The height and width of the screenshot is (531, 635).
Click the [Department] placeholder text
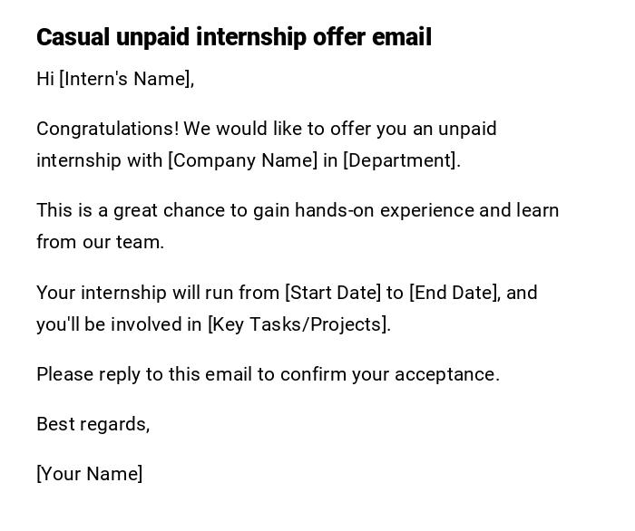click(x=401, y=160)
